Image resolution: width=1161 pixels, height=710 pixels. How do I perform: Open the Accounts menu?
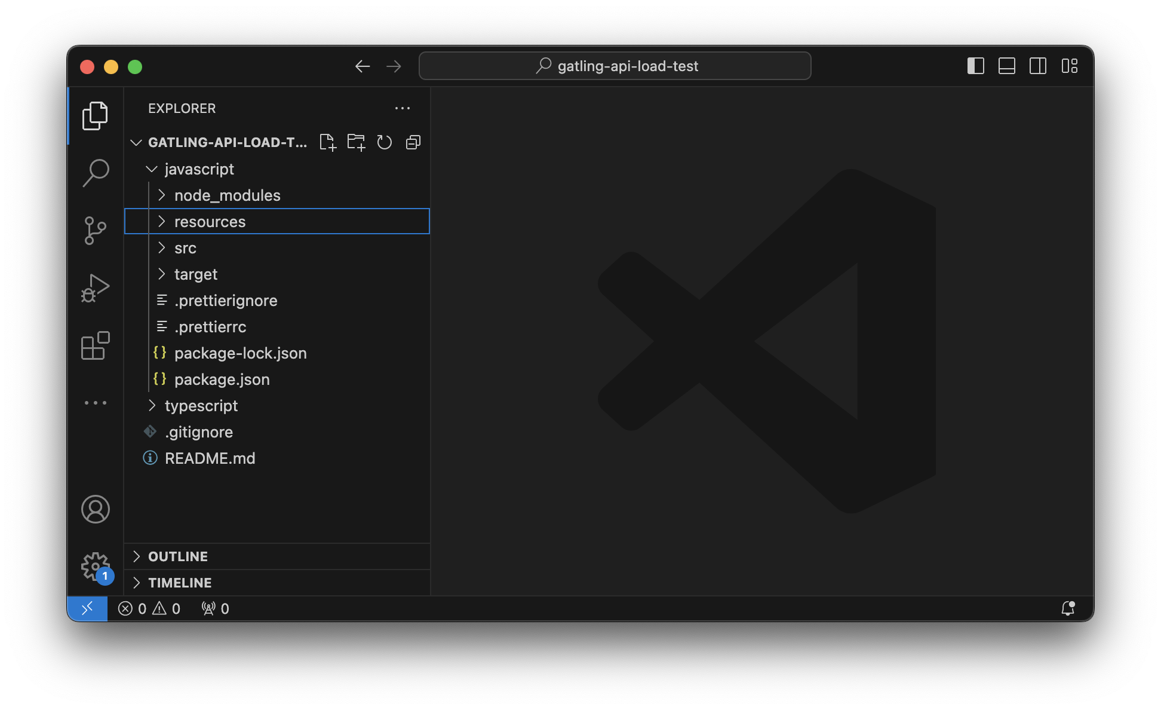click(95, 509)
